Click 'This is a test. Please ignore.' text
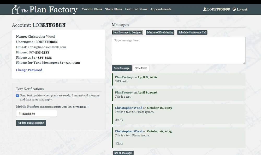Image resolution: width=261 pixels, height=155 pixels. click(132, 135)
